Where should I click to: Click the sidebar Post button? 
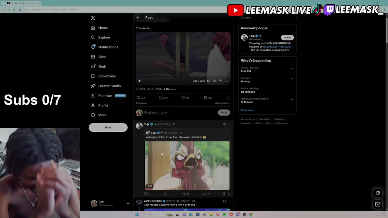108,127
